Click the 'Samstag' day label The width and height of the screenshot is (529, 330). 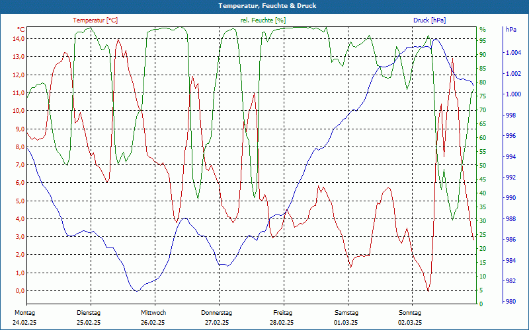point(346,313)
